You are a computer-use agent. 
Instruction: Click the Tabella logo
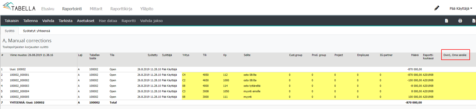[19, 7]
